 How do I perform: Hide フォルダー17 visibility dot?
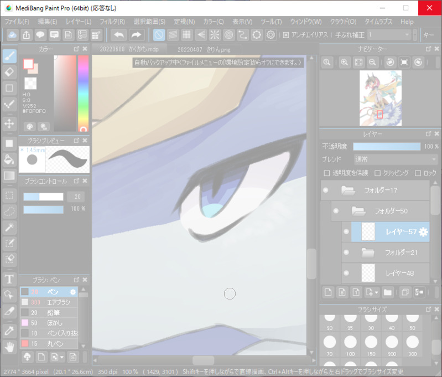pyautogui.click(x=326, y=190)
